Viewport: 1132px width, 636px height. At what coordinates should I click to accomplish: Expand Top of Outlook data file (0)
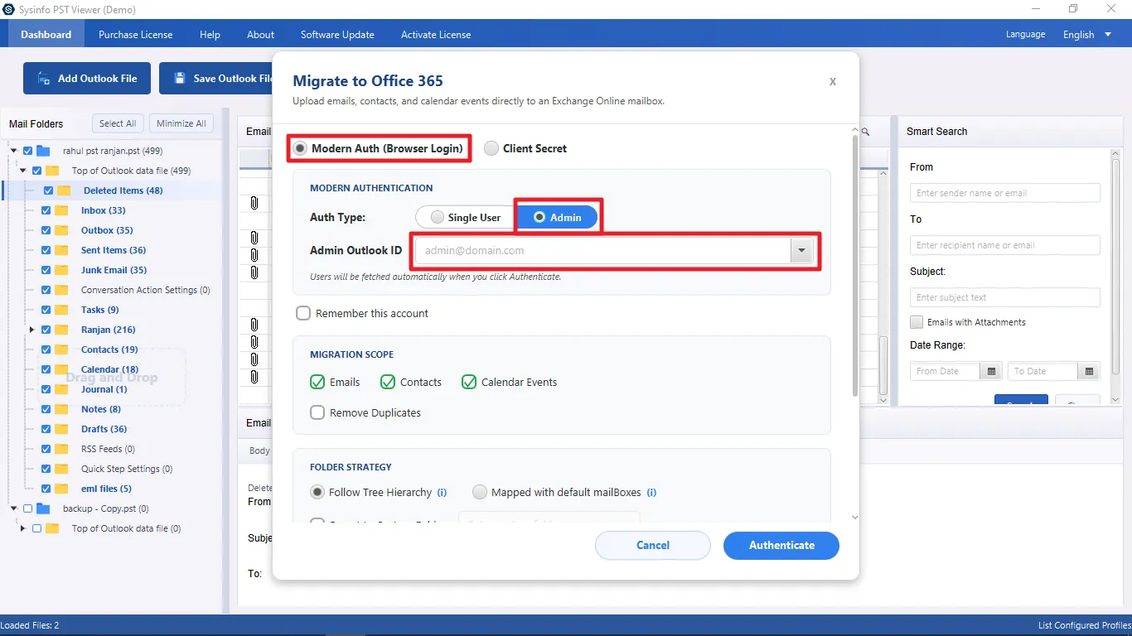23,528
